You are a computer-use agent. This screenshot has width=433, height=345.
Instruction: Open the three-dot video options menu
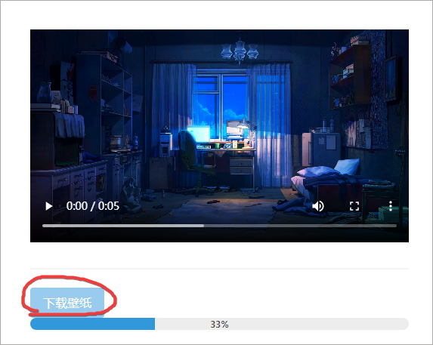[391, 206]
